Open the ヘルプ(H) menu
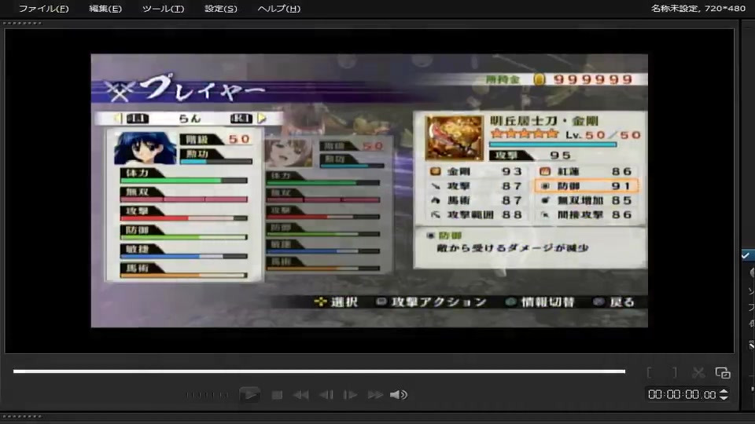Viewport: 755px width, 424px height. [x=278, y=9]
